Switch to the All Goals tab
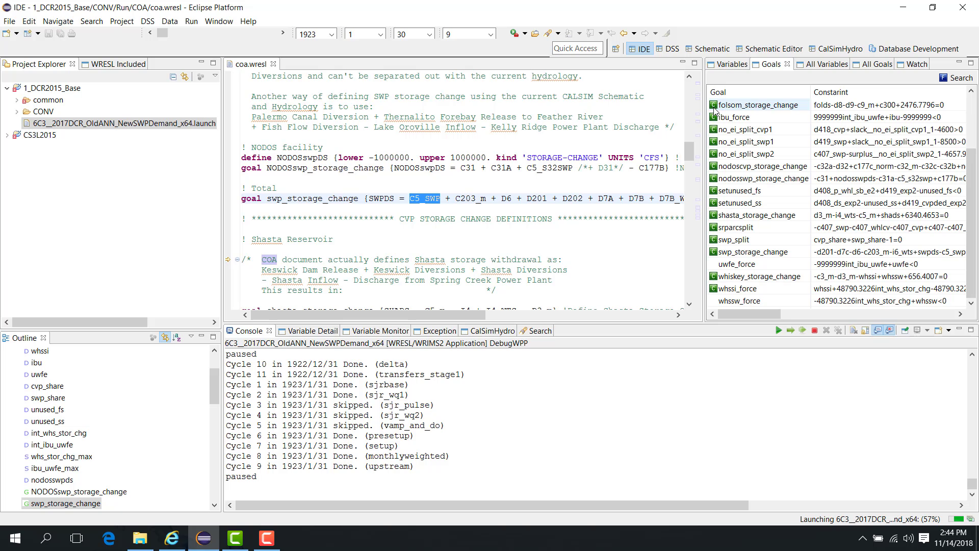 (872, 64)
